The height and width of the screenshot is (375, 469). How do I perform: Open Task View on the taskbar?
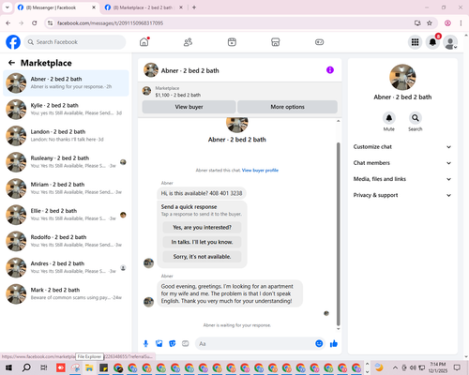(x=44, y=367)
